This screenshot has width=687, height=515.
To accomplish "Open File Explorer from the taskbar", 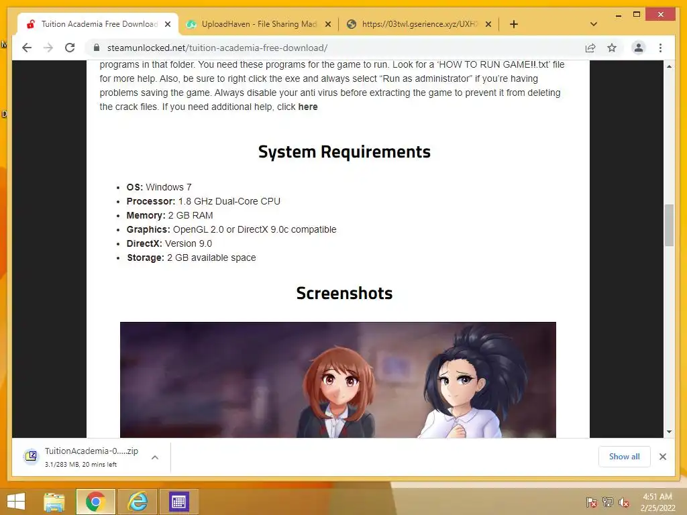I will (x=54, y=502).
